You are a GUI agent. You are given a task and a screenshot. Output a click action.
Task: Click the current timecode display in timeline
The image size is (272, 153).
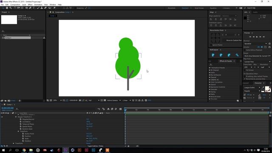8,108
